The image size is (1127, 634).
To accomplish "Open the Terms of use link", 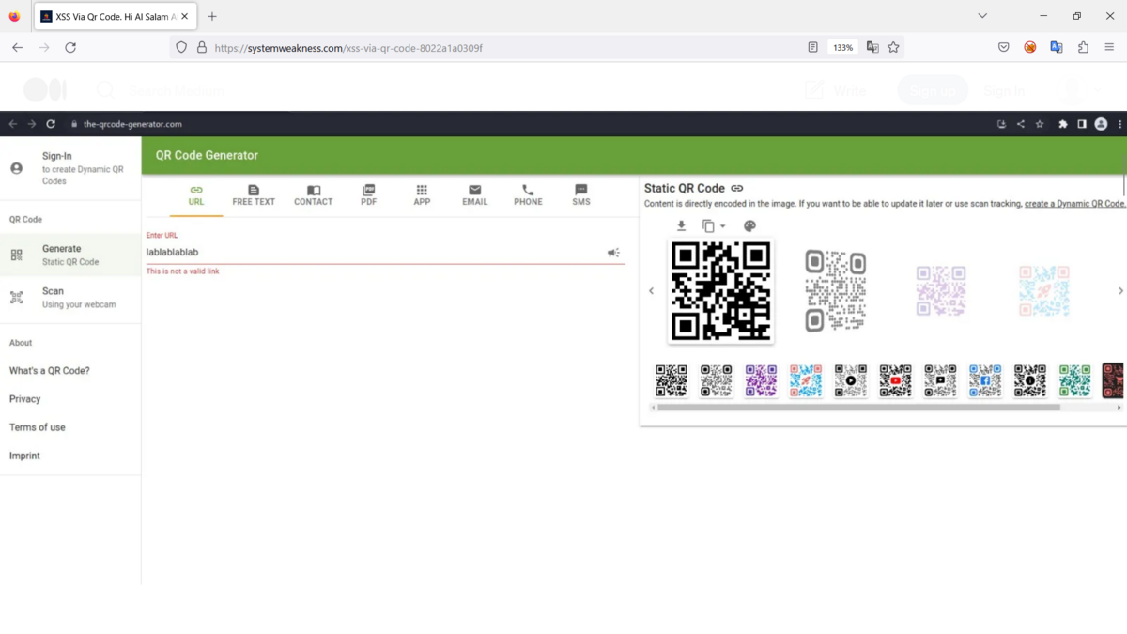I will [x=38, y=427].
